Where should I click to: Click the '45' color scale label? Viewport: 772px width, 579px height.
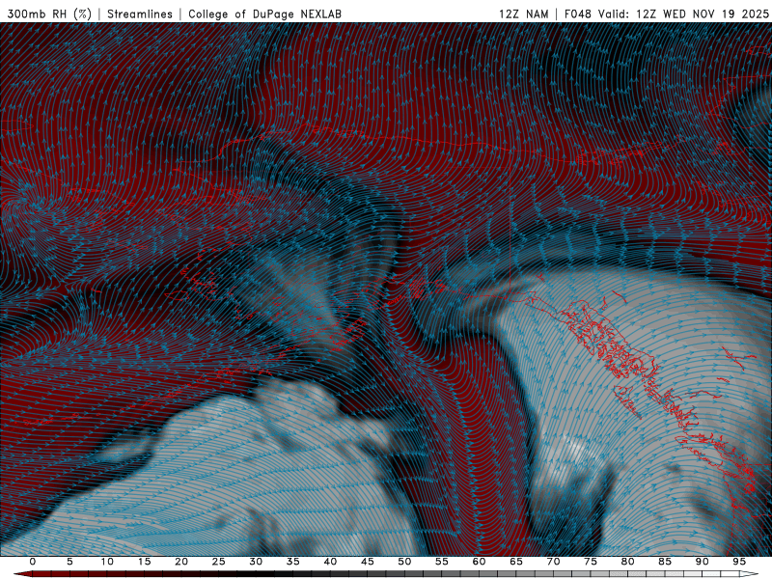click(x=368, y=562)
